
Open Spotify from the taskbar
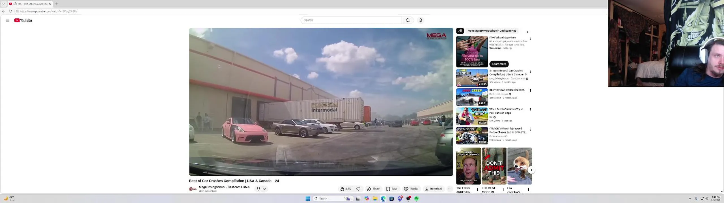tap(416, 199)
